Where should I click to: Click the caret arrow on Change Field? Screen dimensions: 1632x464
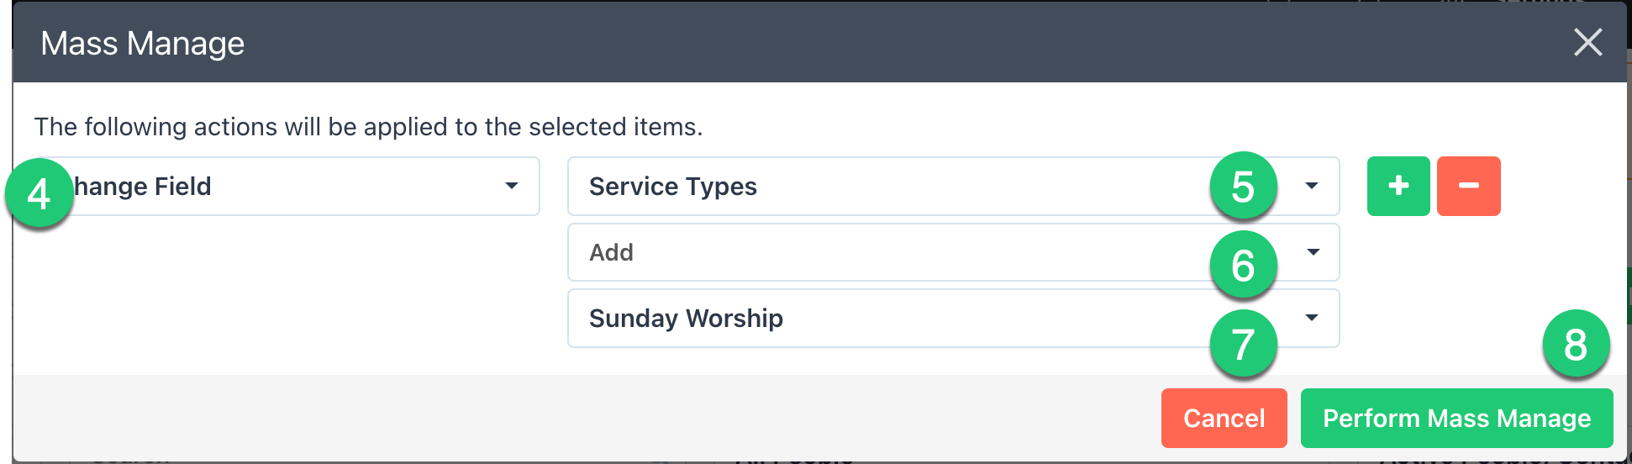click(511, 186)
